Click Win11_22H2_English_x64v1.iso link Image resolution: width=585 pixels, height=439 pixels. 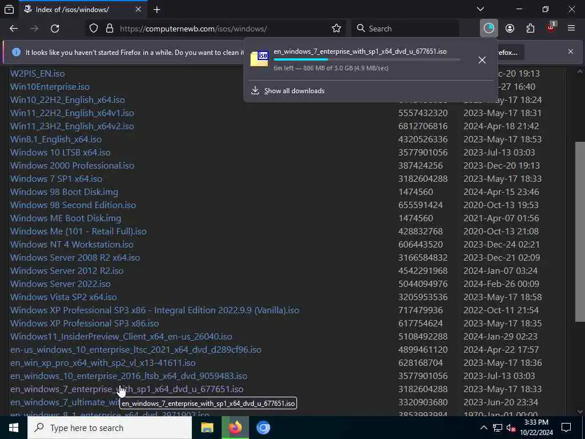(72, 113)
